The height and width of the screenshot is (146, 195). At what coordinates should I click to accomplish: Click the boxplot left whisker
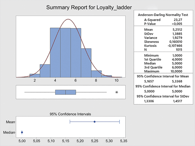(x=40, y=92)
